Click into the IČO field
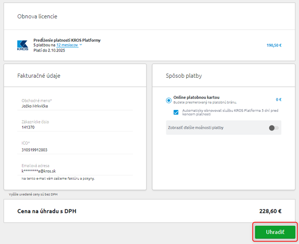The height and width of the screenshot is (244, 299). click(77, 150)
